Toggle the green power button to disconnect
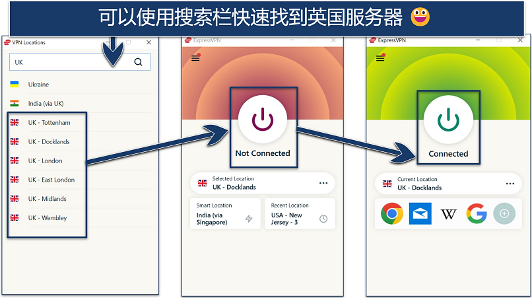The image size is (532, 298). [x=448, y=120]
